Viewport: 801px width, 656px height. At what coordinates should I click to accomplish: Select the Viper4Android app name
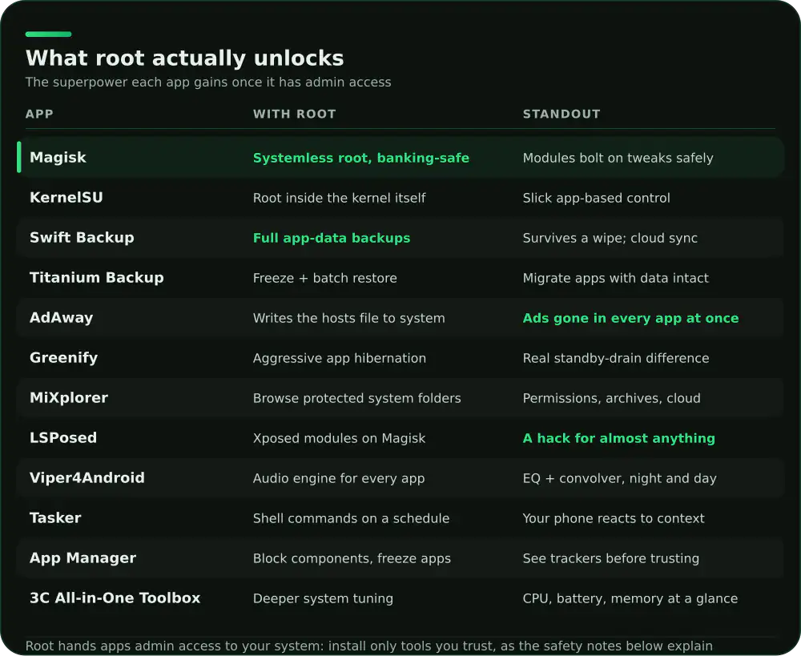click(87, 477)
